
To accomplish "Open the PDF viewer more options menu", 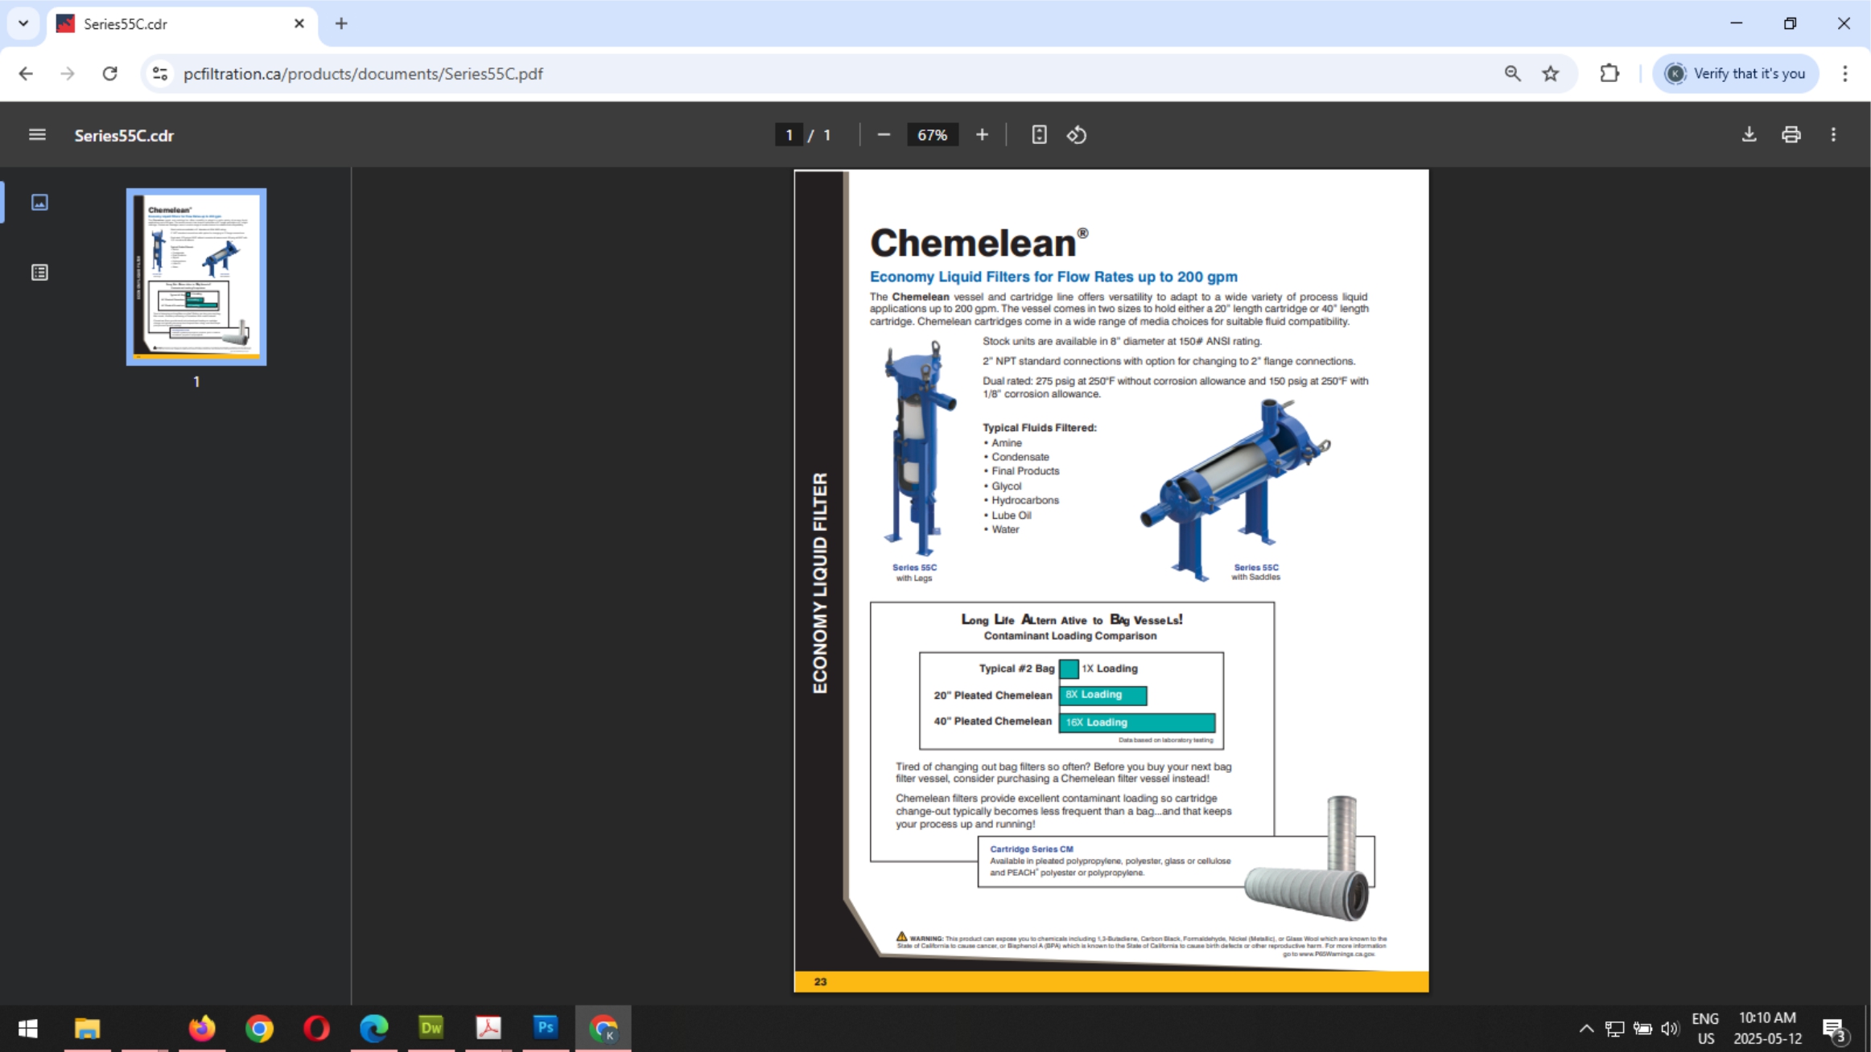I will tap(1833, 134).
